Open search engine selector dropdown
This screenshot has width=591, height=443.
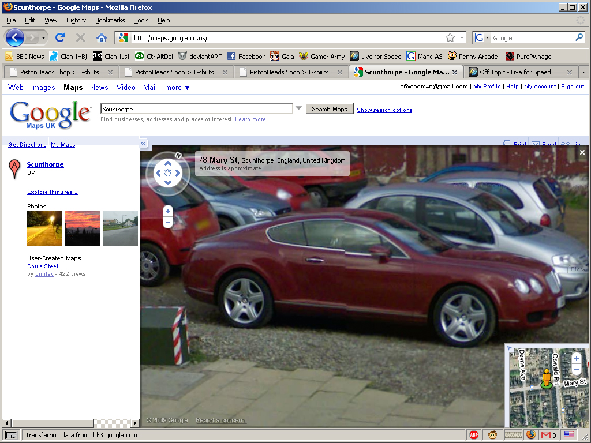point(482,37)
